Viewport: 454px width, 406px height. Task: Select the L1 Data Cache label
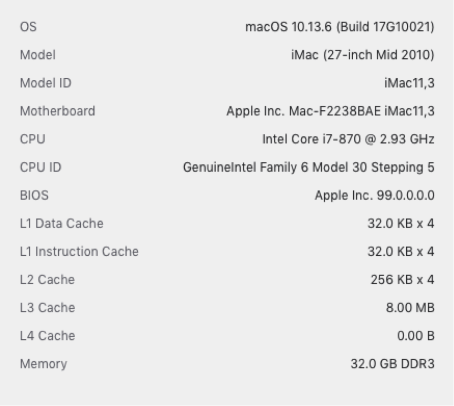pyautogui.click(x=61, y=223)
